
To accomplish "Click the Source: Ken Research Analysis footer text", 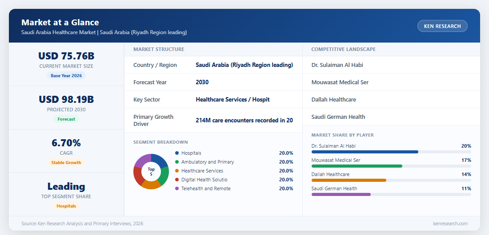I will click(x=82, y=223).
